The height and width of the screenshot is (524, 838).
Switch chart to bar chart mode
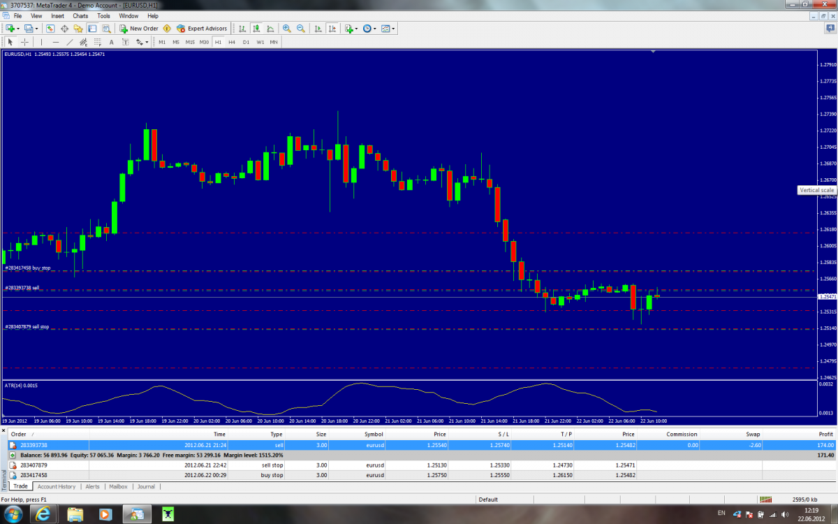[x=242, y=29]
